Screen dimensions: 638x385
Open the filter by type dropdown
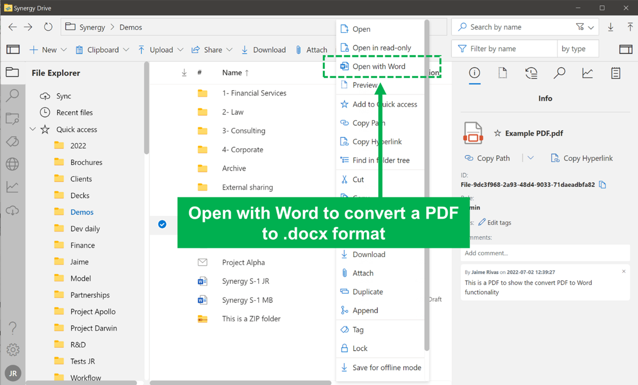(578, 49)
